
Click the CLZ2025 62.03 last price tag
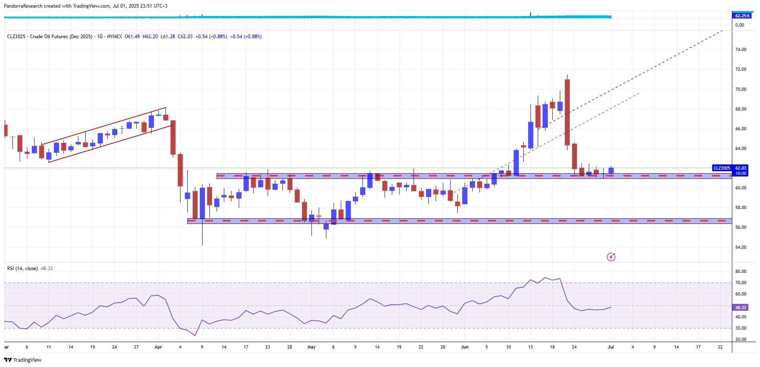click(730, 168)
